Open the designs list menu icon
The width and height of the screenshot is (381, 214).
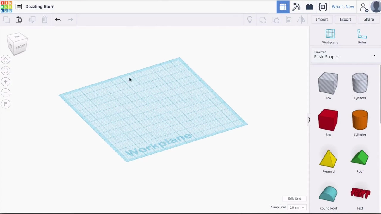point(18,7)
